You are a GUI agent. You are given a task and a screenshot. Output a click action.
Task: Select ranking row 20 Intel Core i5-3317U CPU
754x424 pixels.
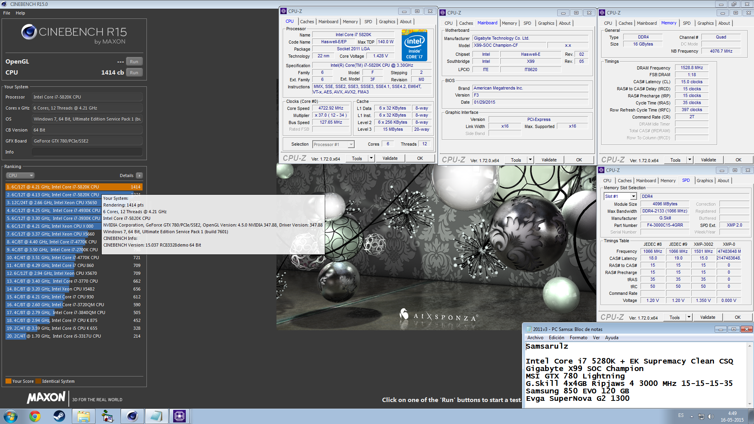click(74, 336)
